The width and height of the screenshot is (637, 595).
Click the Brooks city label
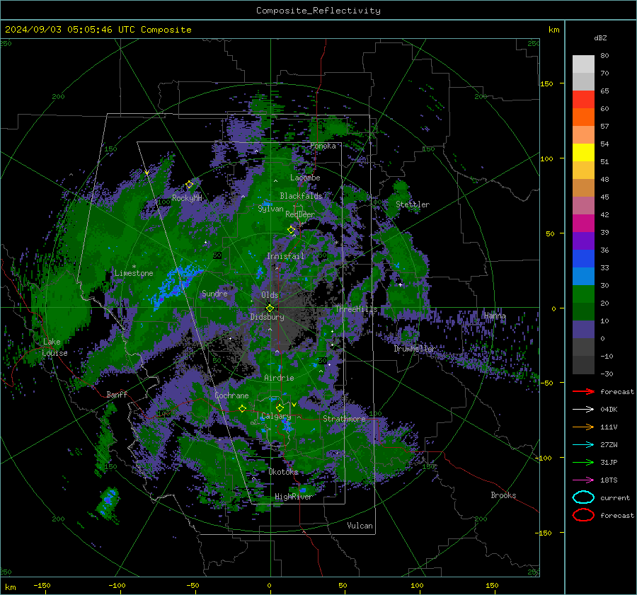(503, 495)
